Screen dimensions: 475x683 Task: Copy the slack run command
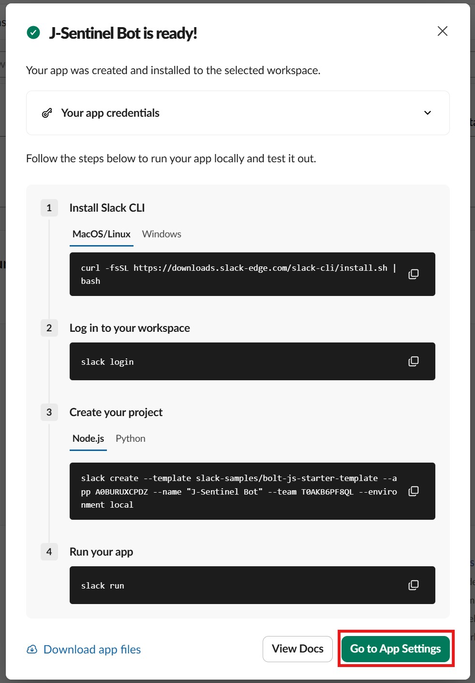414,585
